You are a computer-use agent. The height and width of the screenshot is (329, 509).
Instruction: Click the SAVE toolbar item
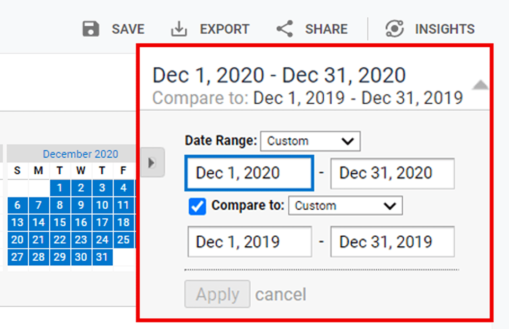pyautogui.click(x=128, y=29)
